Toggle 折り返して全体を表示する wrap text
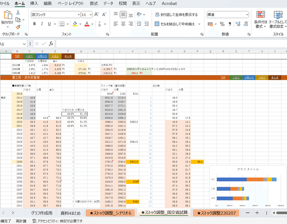Screen dimensions: 287x224 point(176,15)
